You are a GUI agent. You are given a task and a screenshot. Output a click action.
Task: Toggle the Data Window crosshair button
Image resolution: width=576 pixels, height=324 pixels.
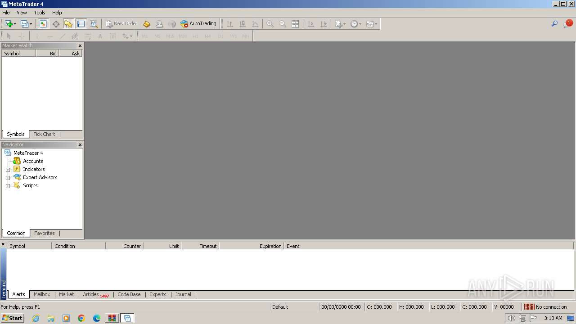56,24
